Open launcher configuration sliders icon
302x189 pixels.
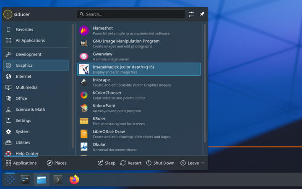[191, 14]
